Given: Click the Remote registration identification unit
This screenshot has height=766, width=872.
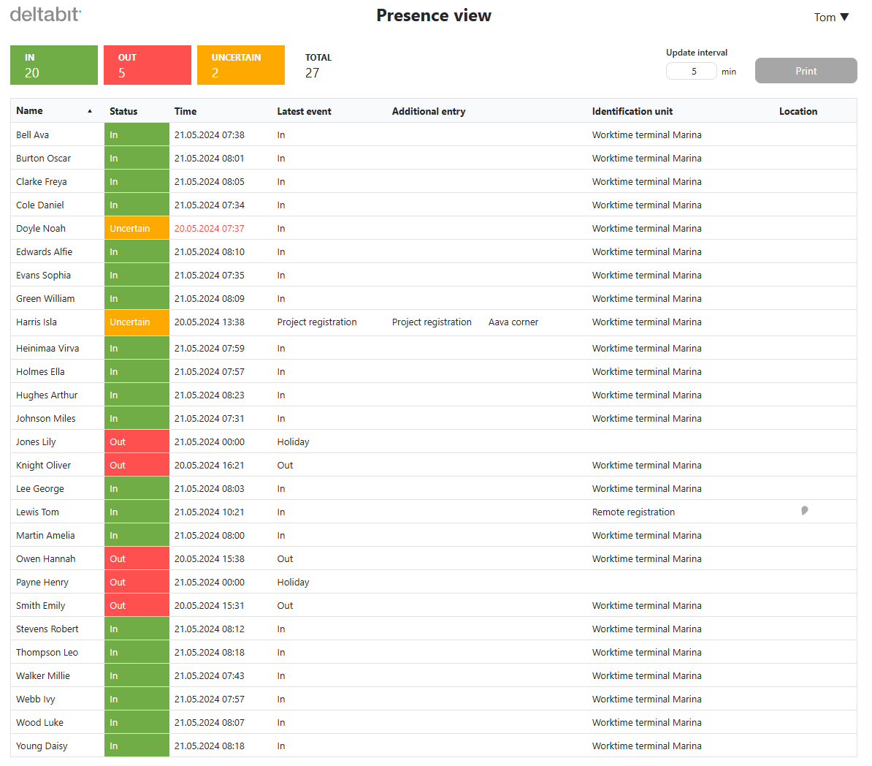Looking at the screenshot, I should point(633,512).
